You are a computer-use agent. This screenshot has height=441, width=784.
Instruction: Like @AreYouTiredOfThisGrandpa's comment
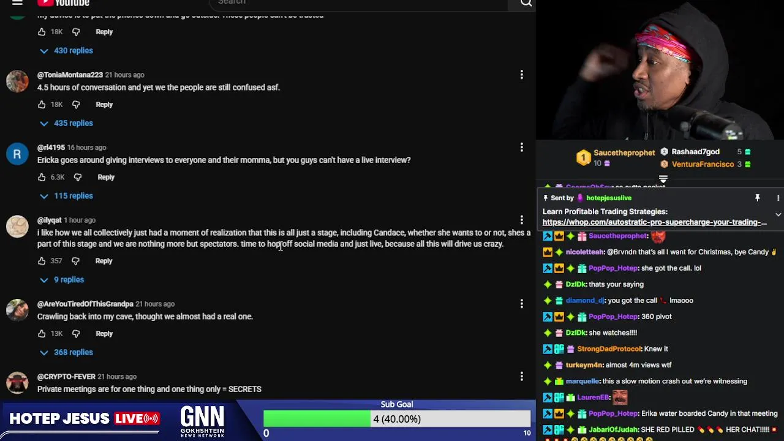(42, 334)
